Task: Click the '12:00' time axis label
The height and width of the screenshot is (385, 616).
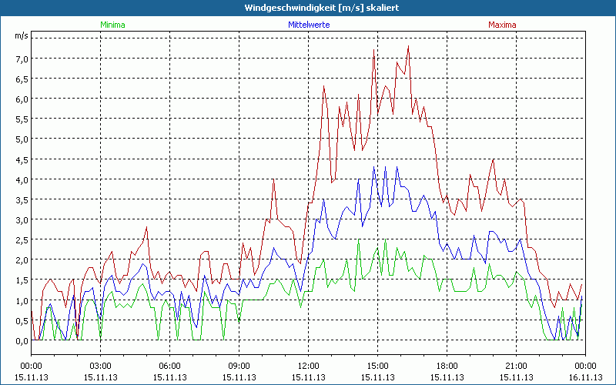Action: click(x=309, y=367)
